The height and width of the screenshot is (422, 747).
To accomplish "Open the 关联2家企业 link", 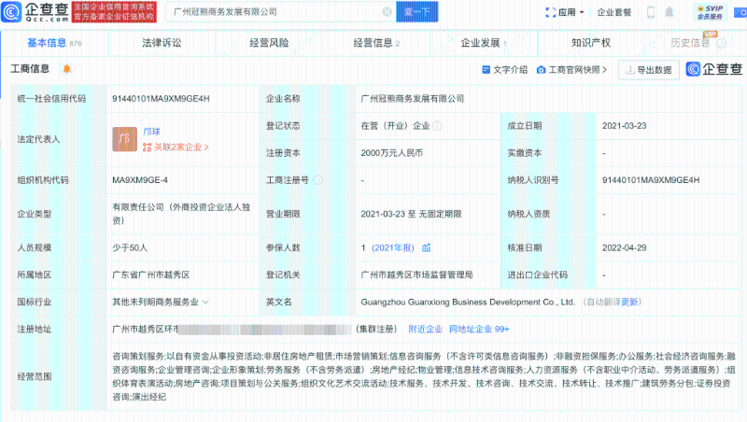I will [x=181, y=147].
